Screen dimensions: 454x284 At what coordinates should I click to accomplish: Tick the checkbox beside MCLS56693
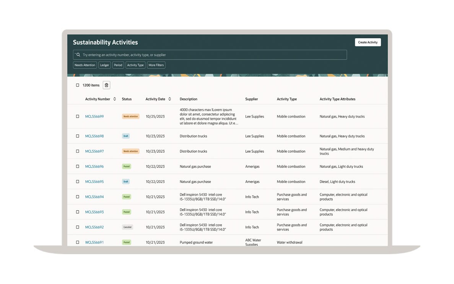(78, 212)
